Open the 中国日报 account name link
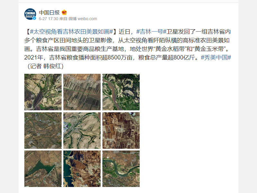The height and width of the screenshot is (193, 257). [x=49, y=13]
